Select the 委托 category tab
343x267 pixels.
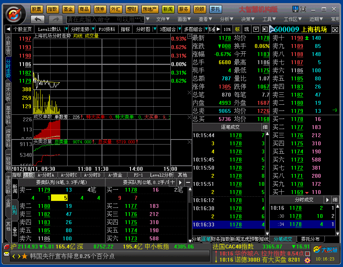click(216, 9)
